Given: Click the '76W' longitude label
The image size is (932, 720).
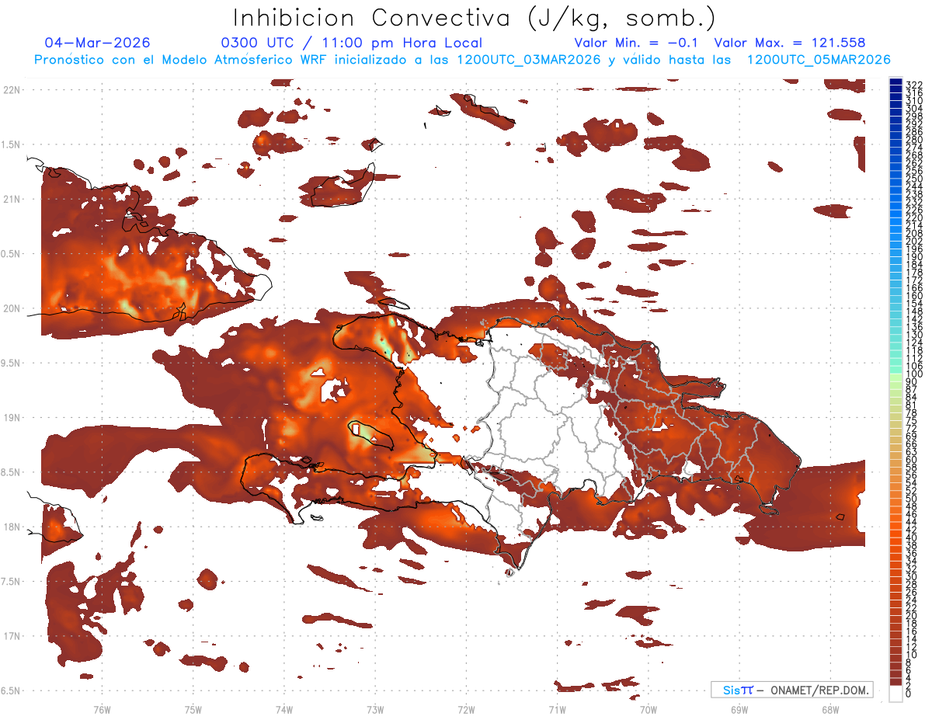Looking at the screenshot, I should (102, 709).
